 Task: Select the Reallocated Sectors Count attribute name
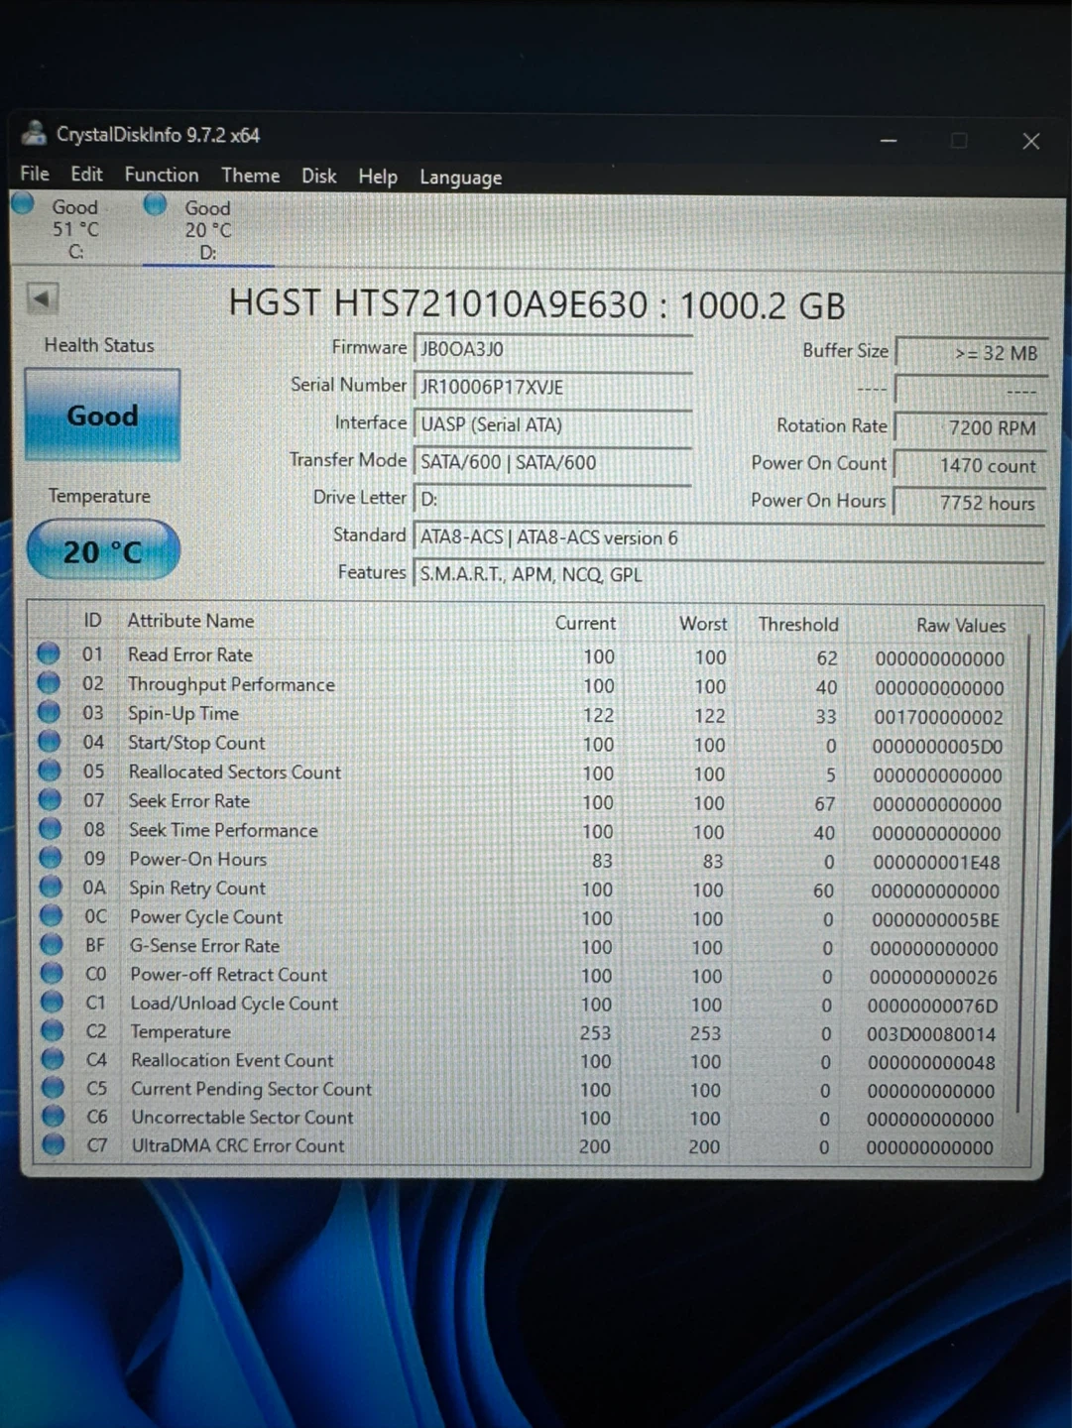pyautogui.click(x=235, y=772)
